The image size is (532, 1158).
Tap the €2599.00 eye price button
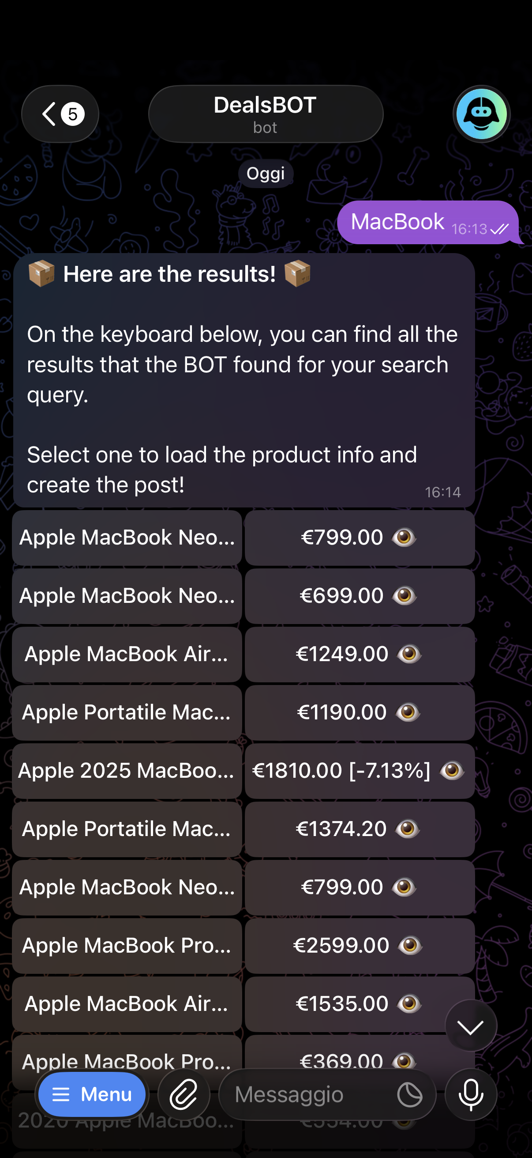pyautogui.click(x=360, y=946)
